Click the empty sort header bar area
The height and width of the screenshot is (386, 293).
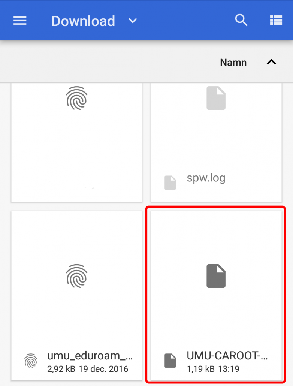(x=108, y=62)
